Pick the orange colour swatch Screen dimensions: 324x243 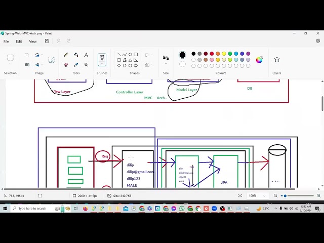pos(218,54)
